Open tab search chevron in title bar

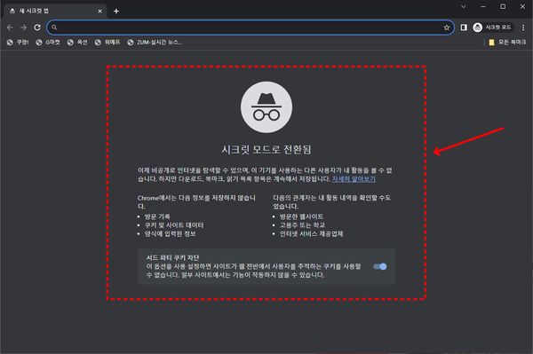click(x=464, y=6)
